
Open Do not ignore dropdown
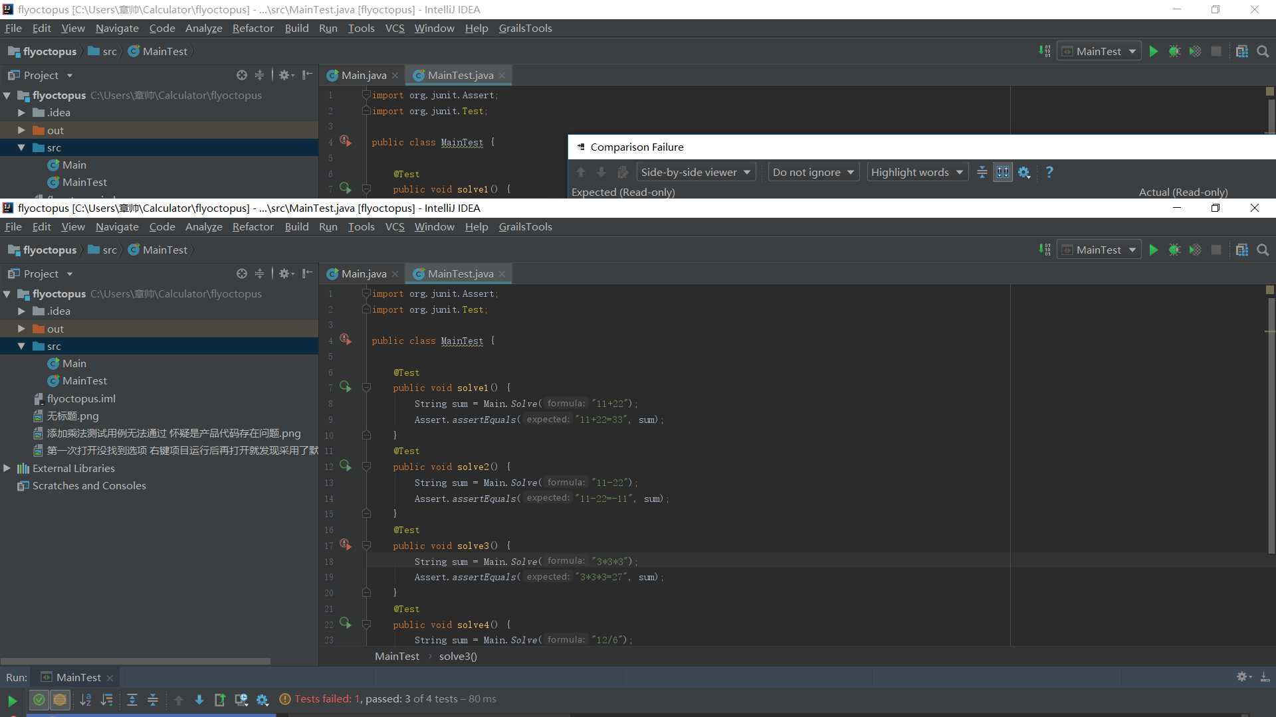813,173
